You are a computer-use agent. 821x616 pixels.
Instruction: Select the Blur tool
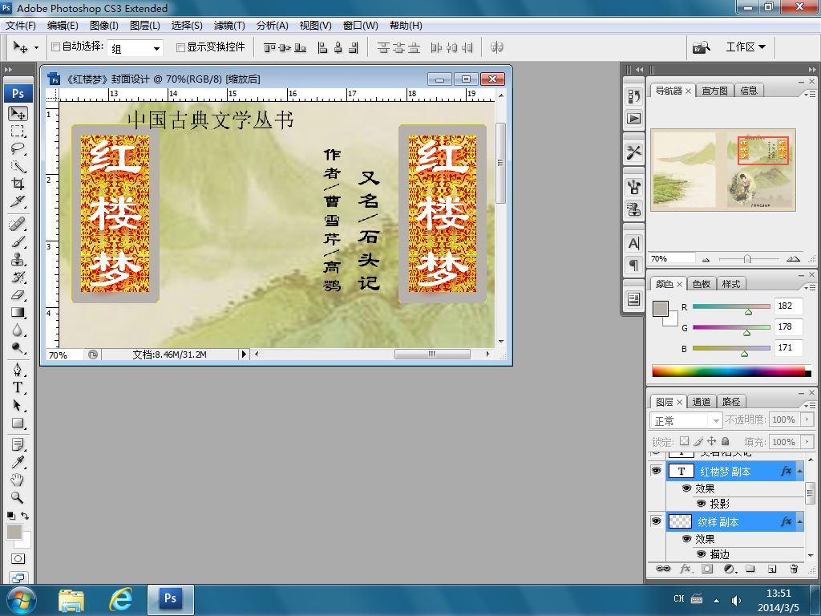[x=18, y=330]
